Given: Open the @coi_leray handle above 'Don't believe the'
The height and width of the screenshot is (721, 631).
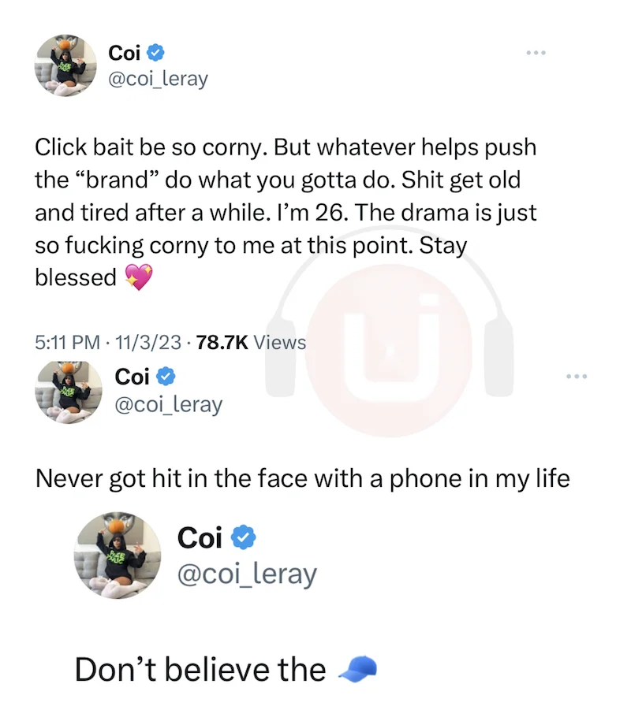Looking at the screenshot, I should [x=247, y=574].
